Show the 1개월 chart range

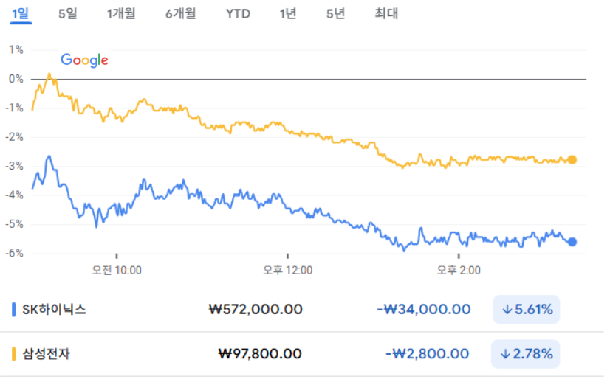(121, 13)
